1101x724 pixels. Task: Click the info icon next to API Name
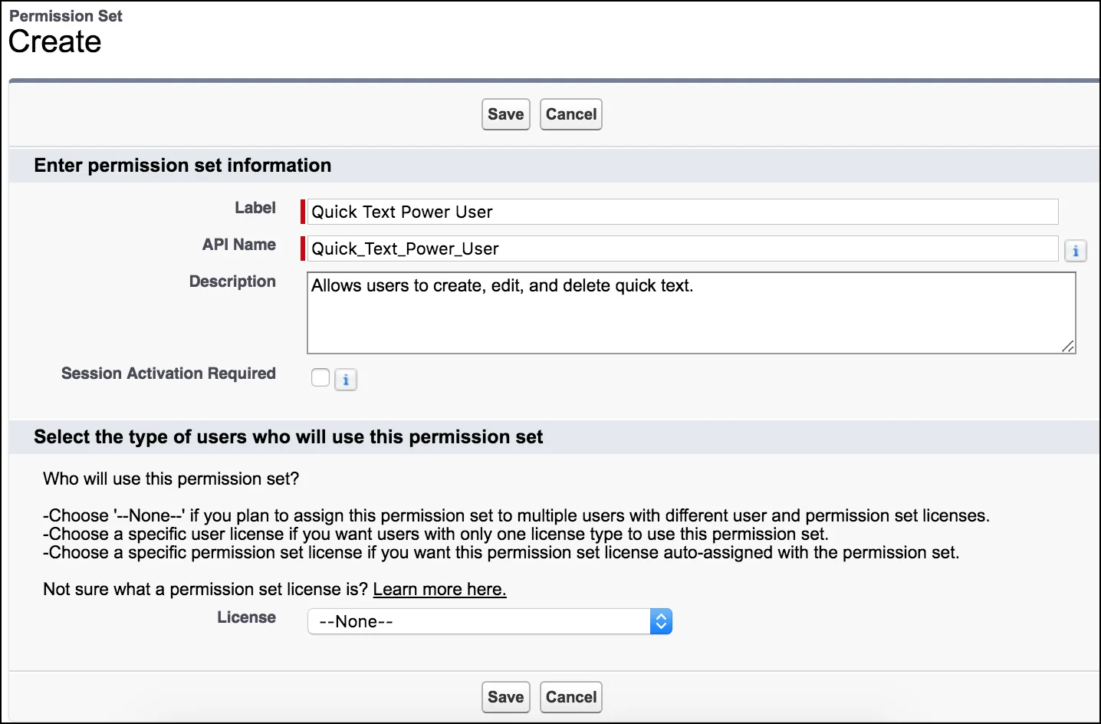(x=1076, y=250)
